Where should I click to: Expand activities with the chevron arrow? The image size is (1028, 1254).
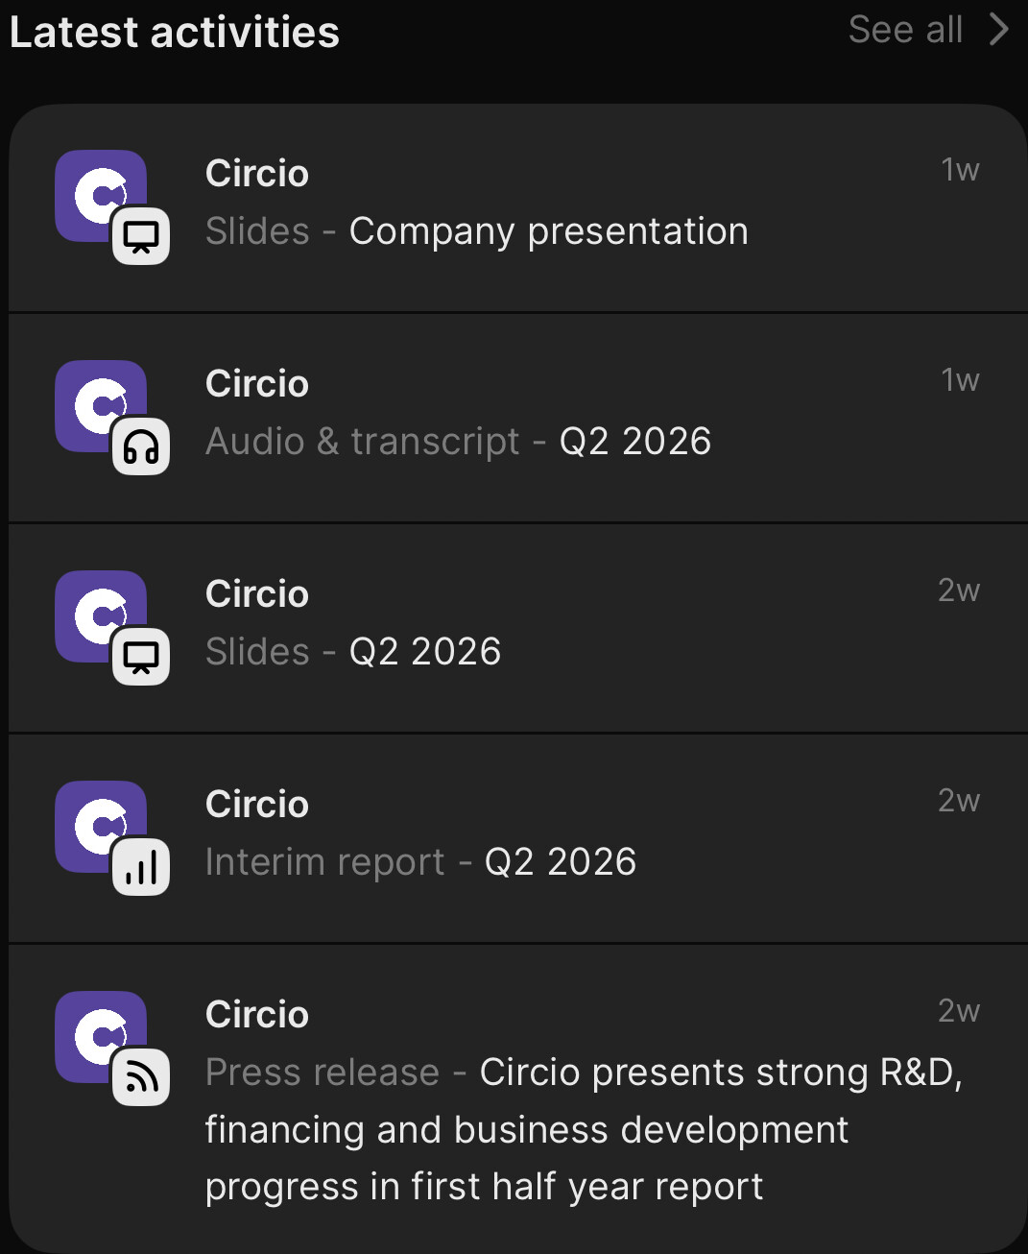[998, 29]
